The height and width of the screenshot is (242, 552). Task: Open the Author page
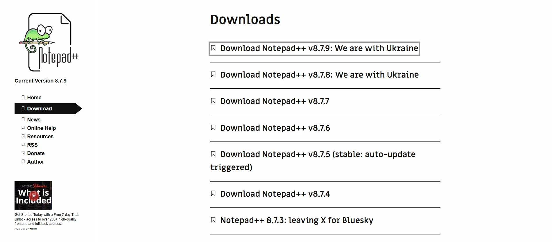35,162
